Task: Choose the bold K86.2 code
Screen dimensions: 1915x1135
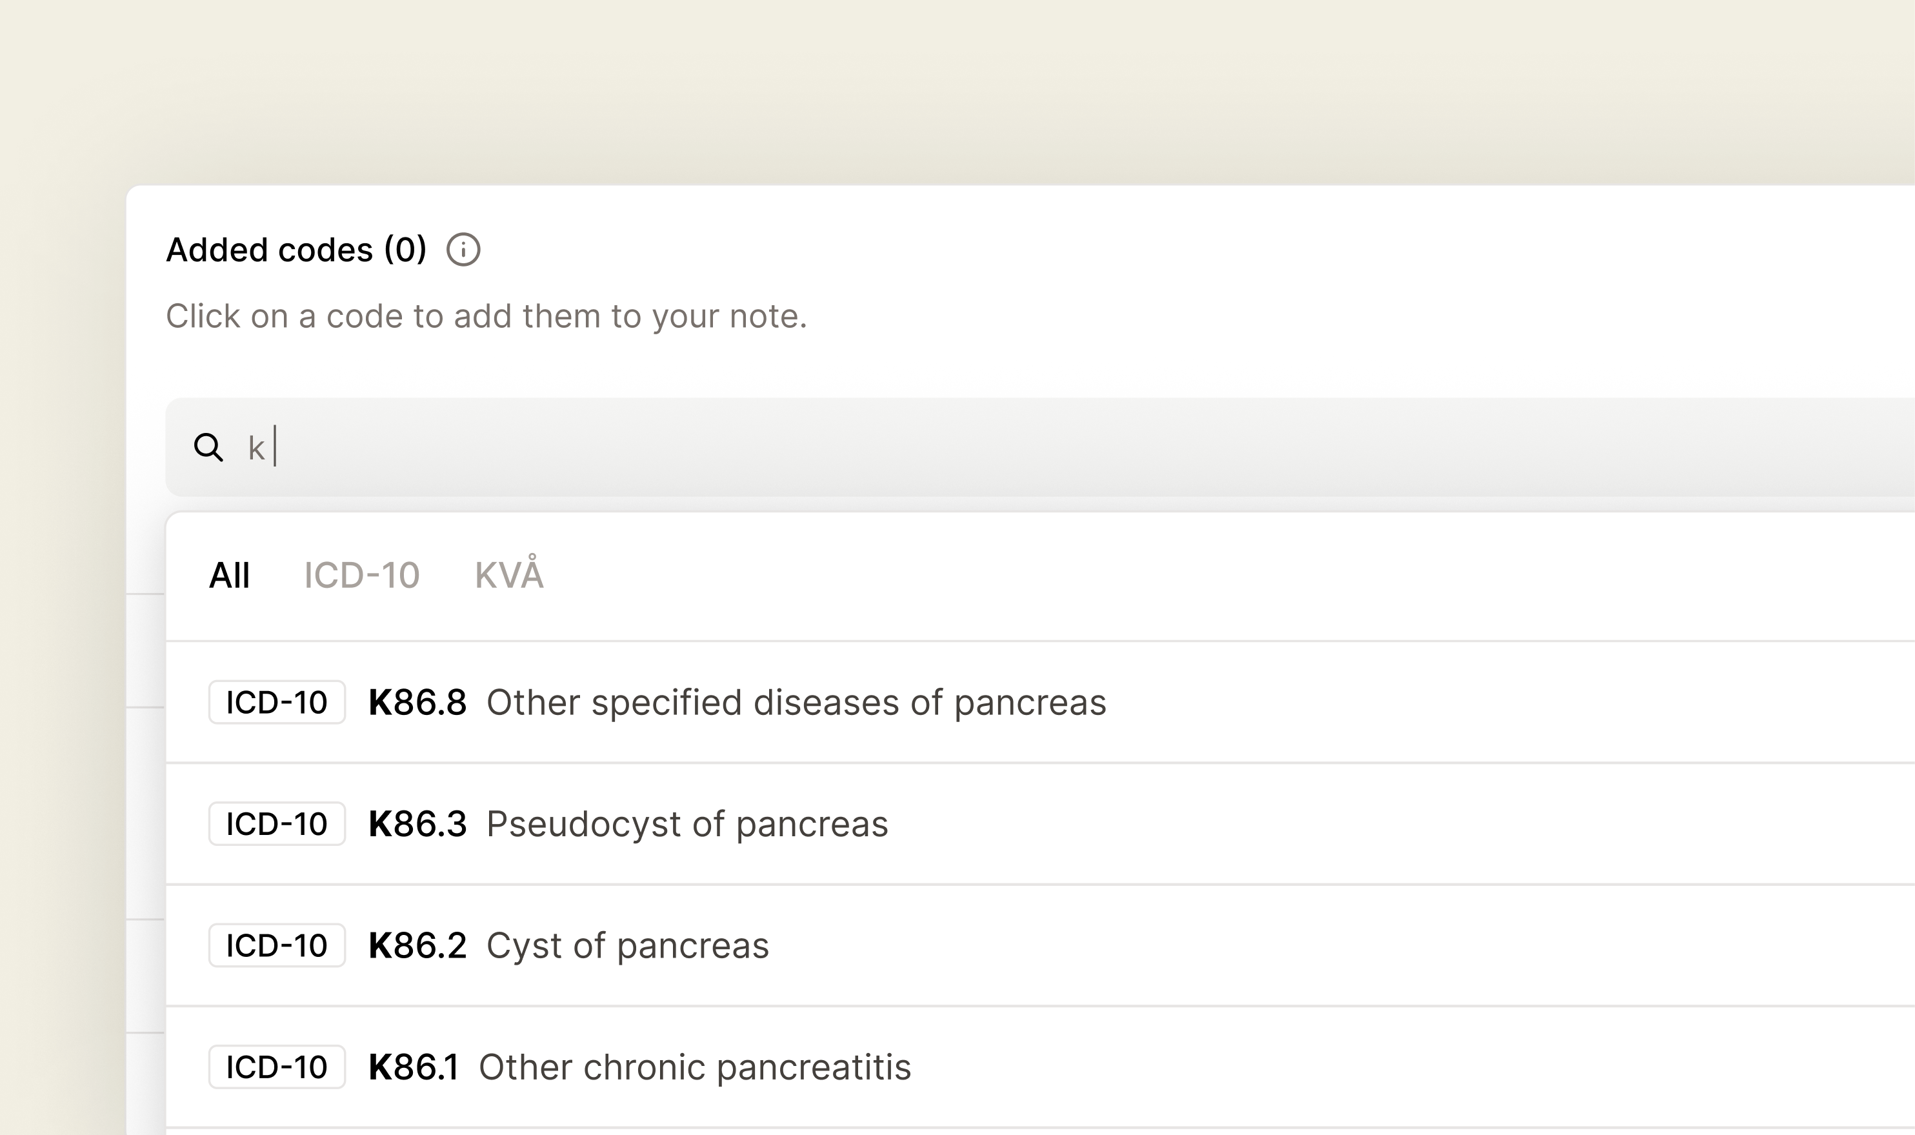Action: point(417,946)
